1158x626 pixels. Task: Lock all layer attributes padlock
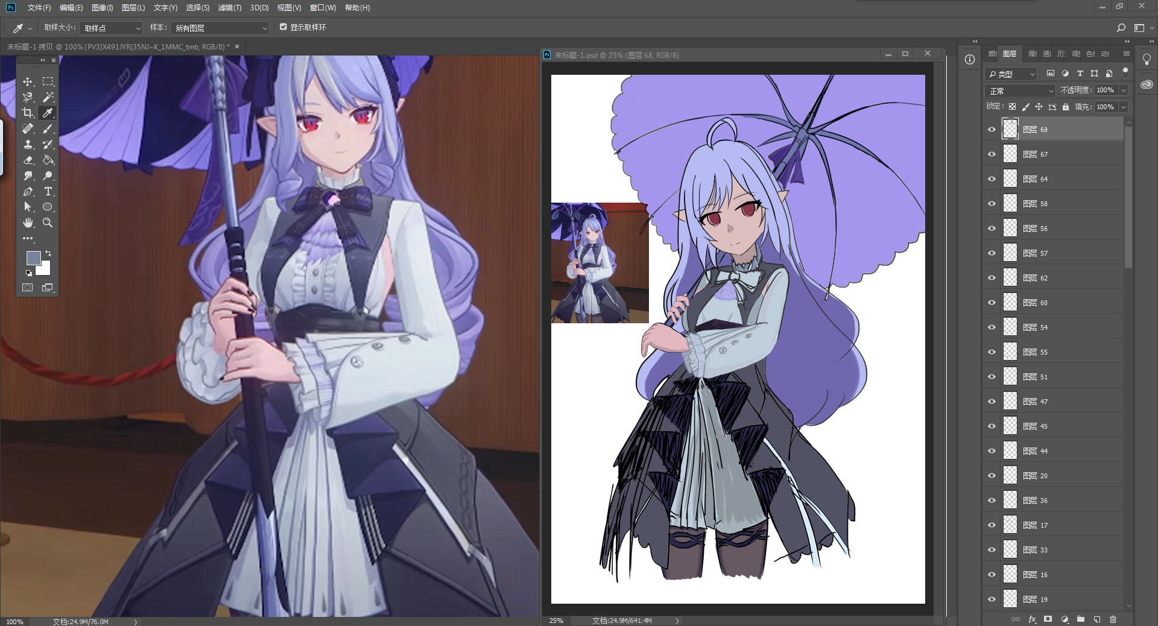point(1066,107)
